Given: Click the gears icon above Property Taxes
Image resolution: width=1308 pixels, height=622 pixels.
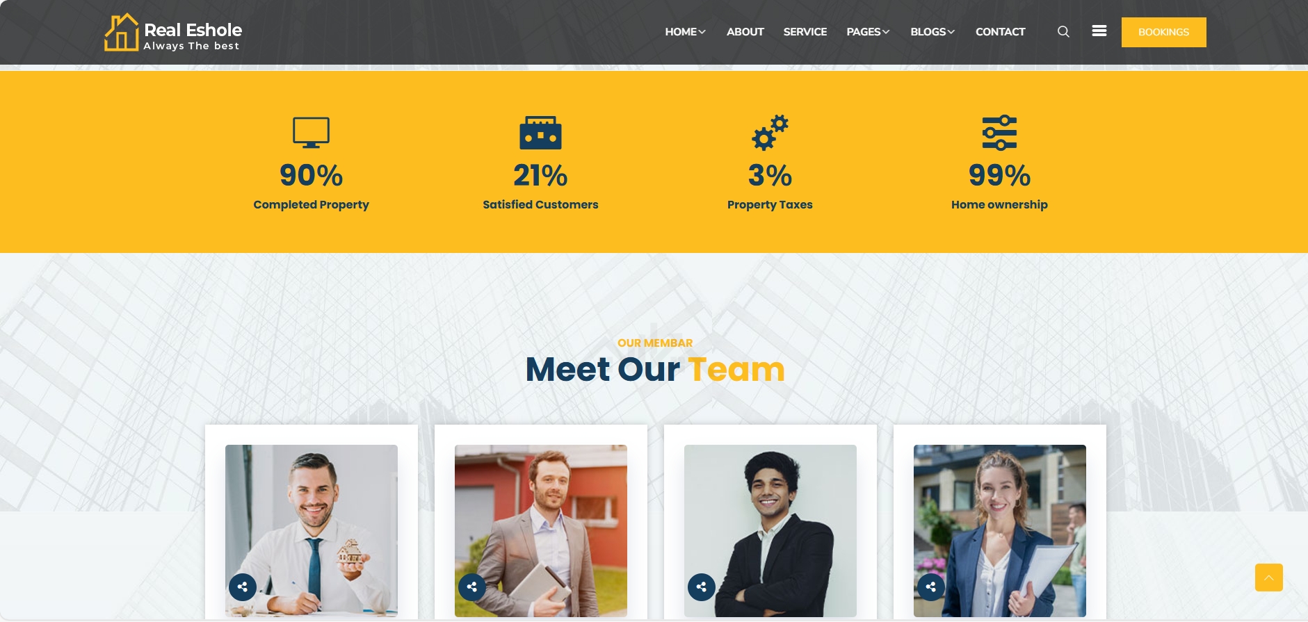Looking at the screenshot, I should pos(770,133).
